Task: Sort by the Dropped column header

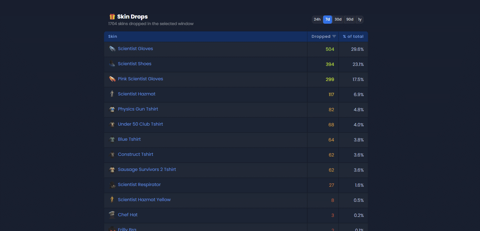Action: coord(323,37)
